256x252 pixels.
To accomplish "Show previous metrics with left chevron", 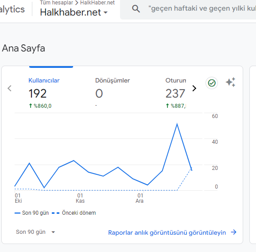I will point(9,88).
